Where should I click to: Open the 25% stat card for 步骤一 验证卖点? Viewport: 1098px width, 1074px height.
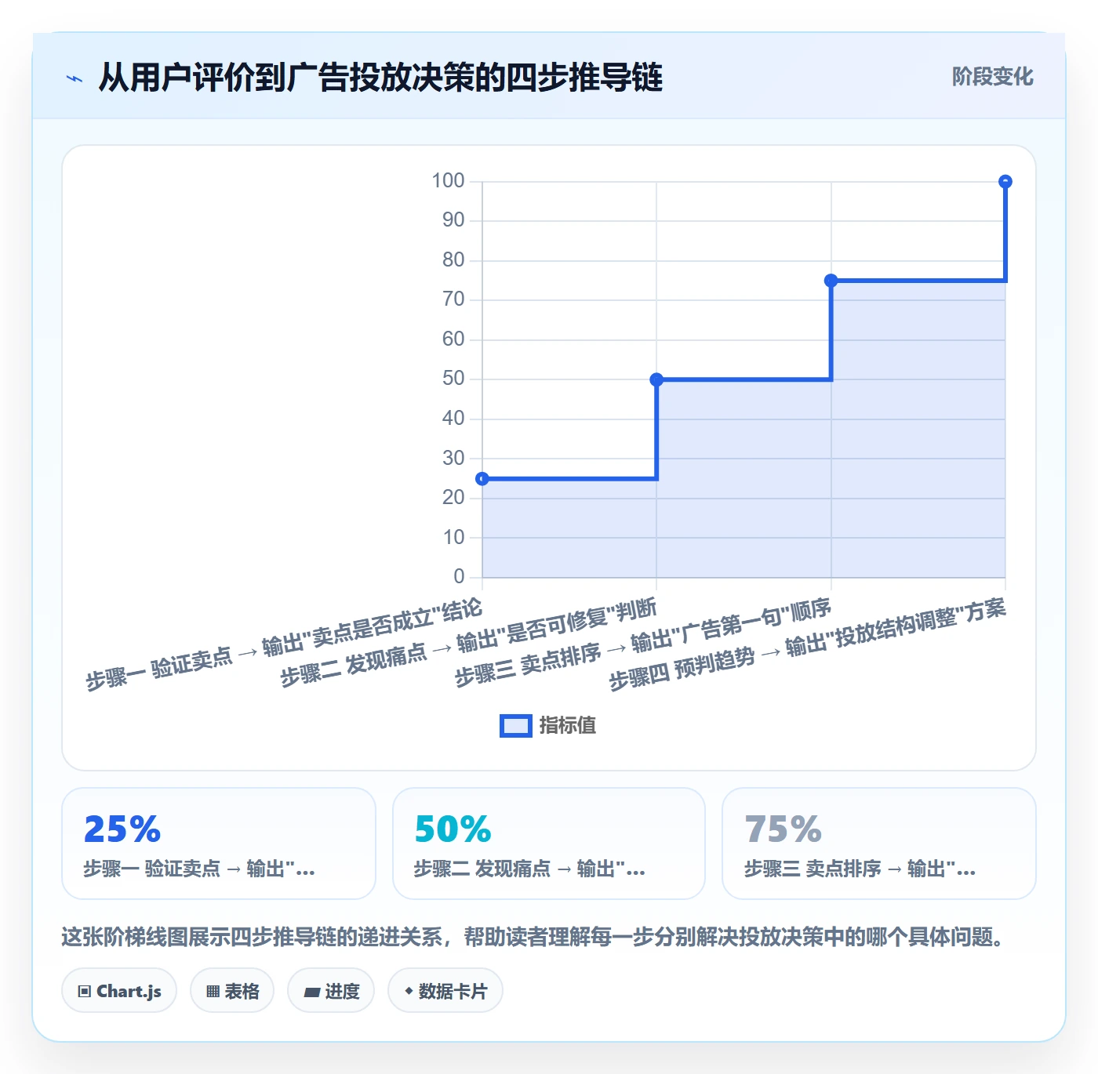click(219, 844)
